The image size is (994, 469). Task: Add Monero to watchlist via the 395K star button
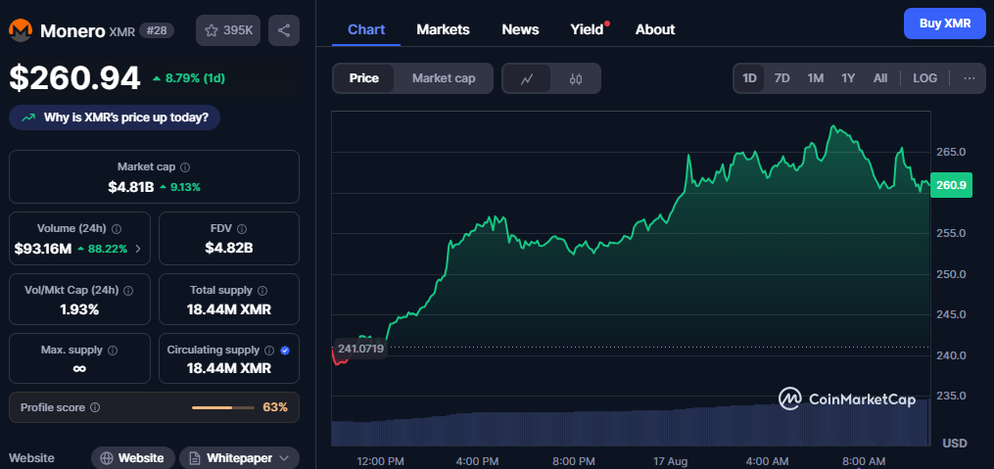point(228,30)
